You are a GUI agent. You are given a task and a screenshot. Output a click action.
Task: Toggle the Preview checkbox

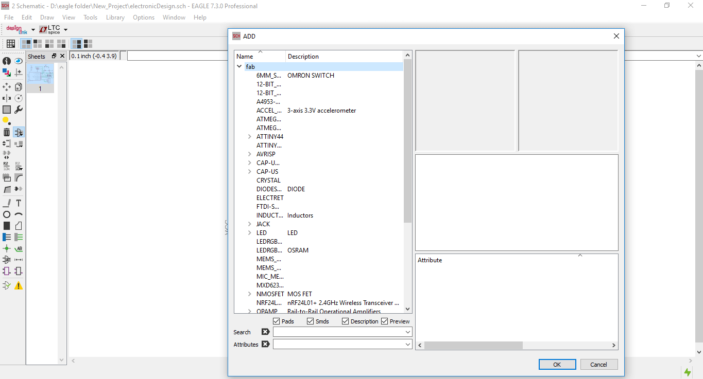384,321
